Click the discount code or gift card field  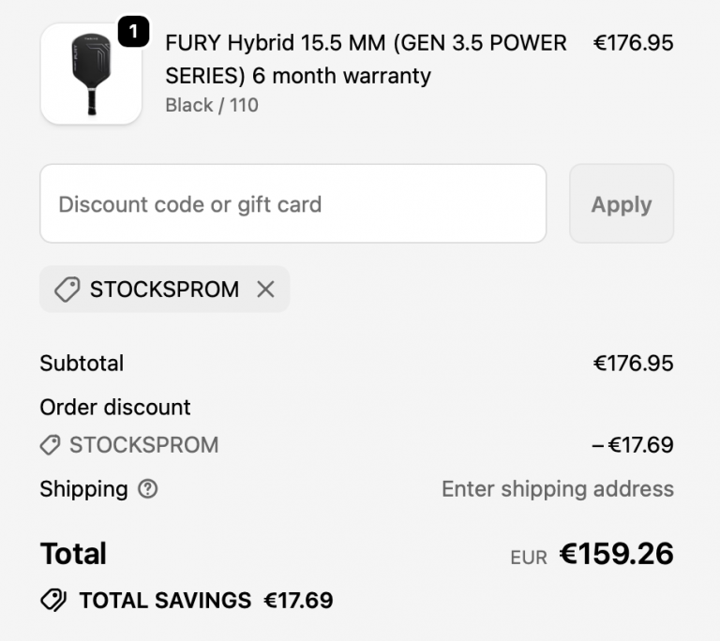(x=292, y=204)
